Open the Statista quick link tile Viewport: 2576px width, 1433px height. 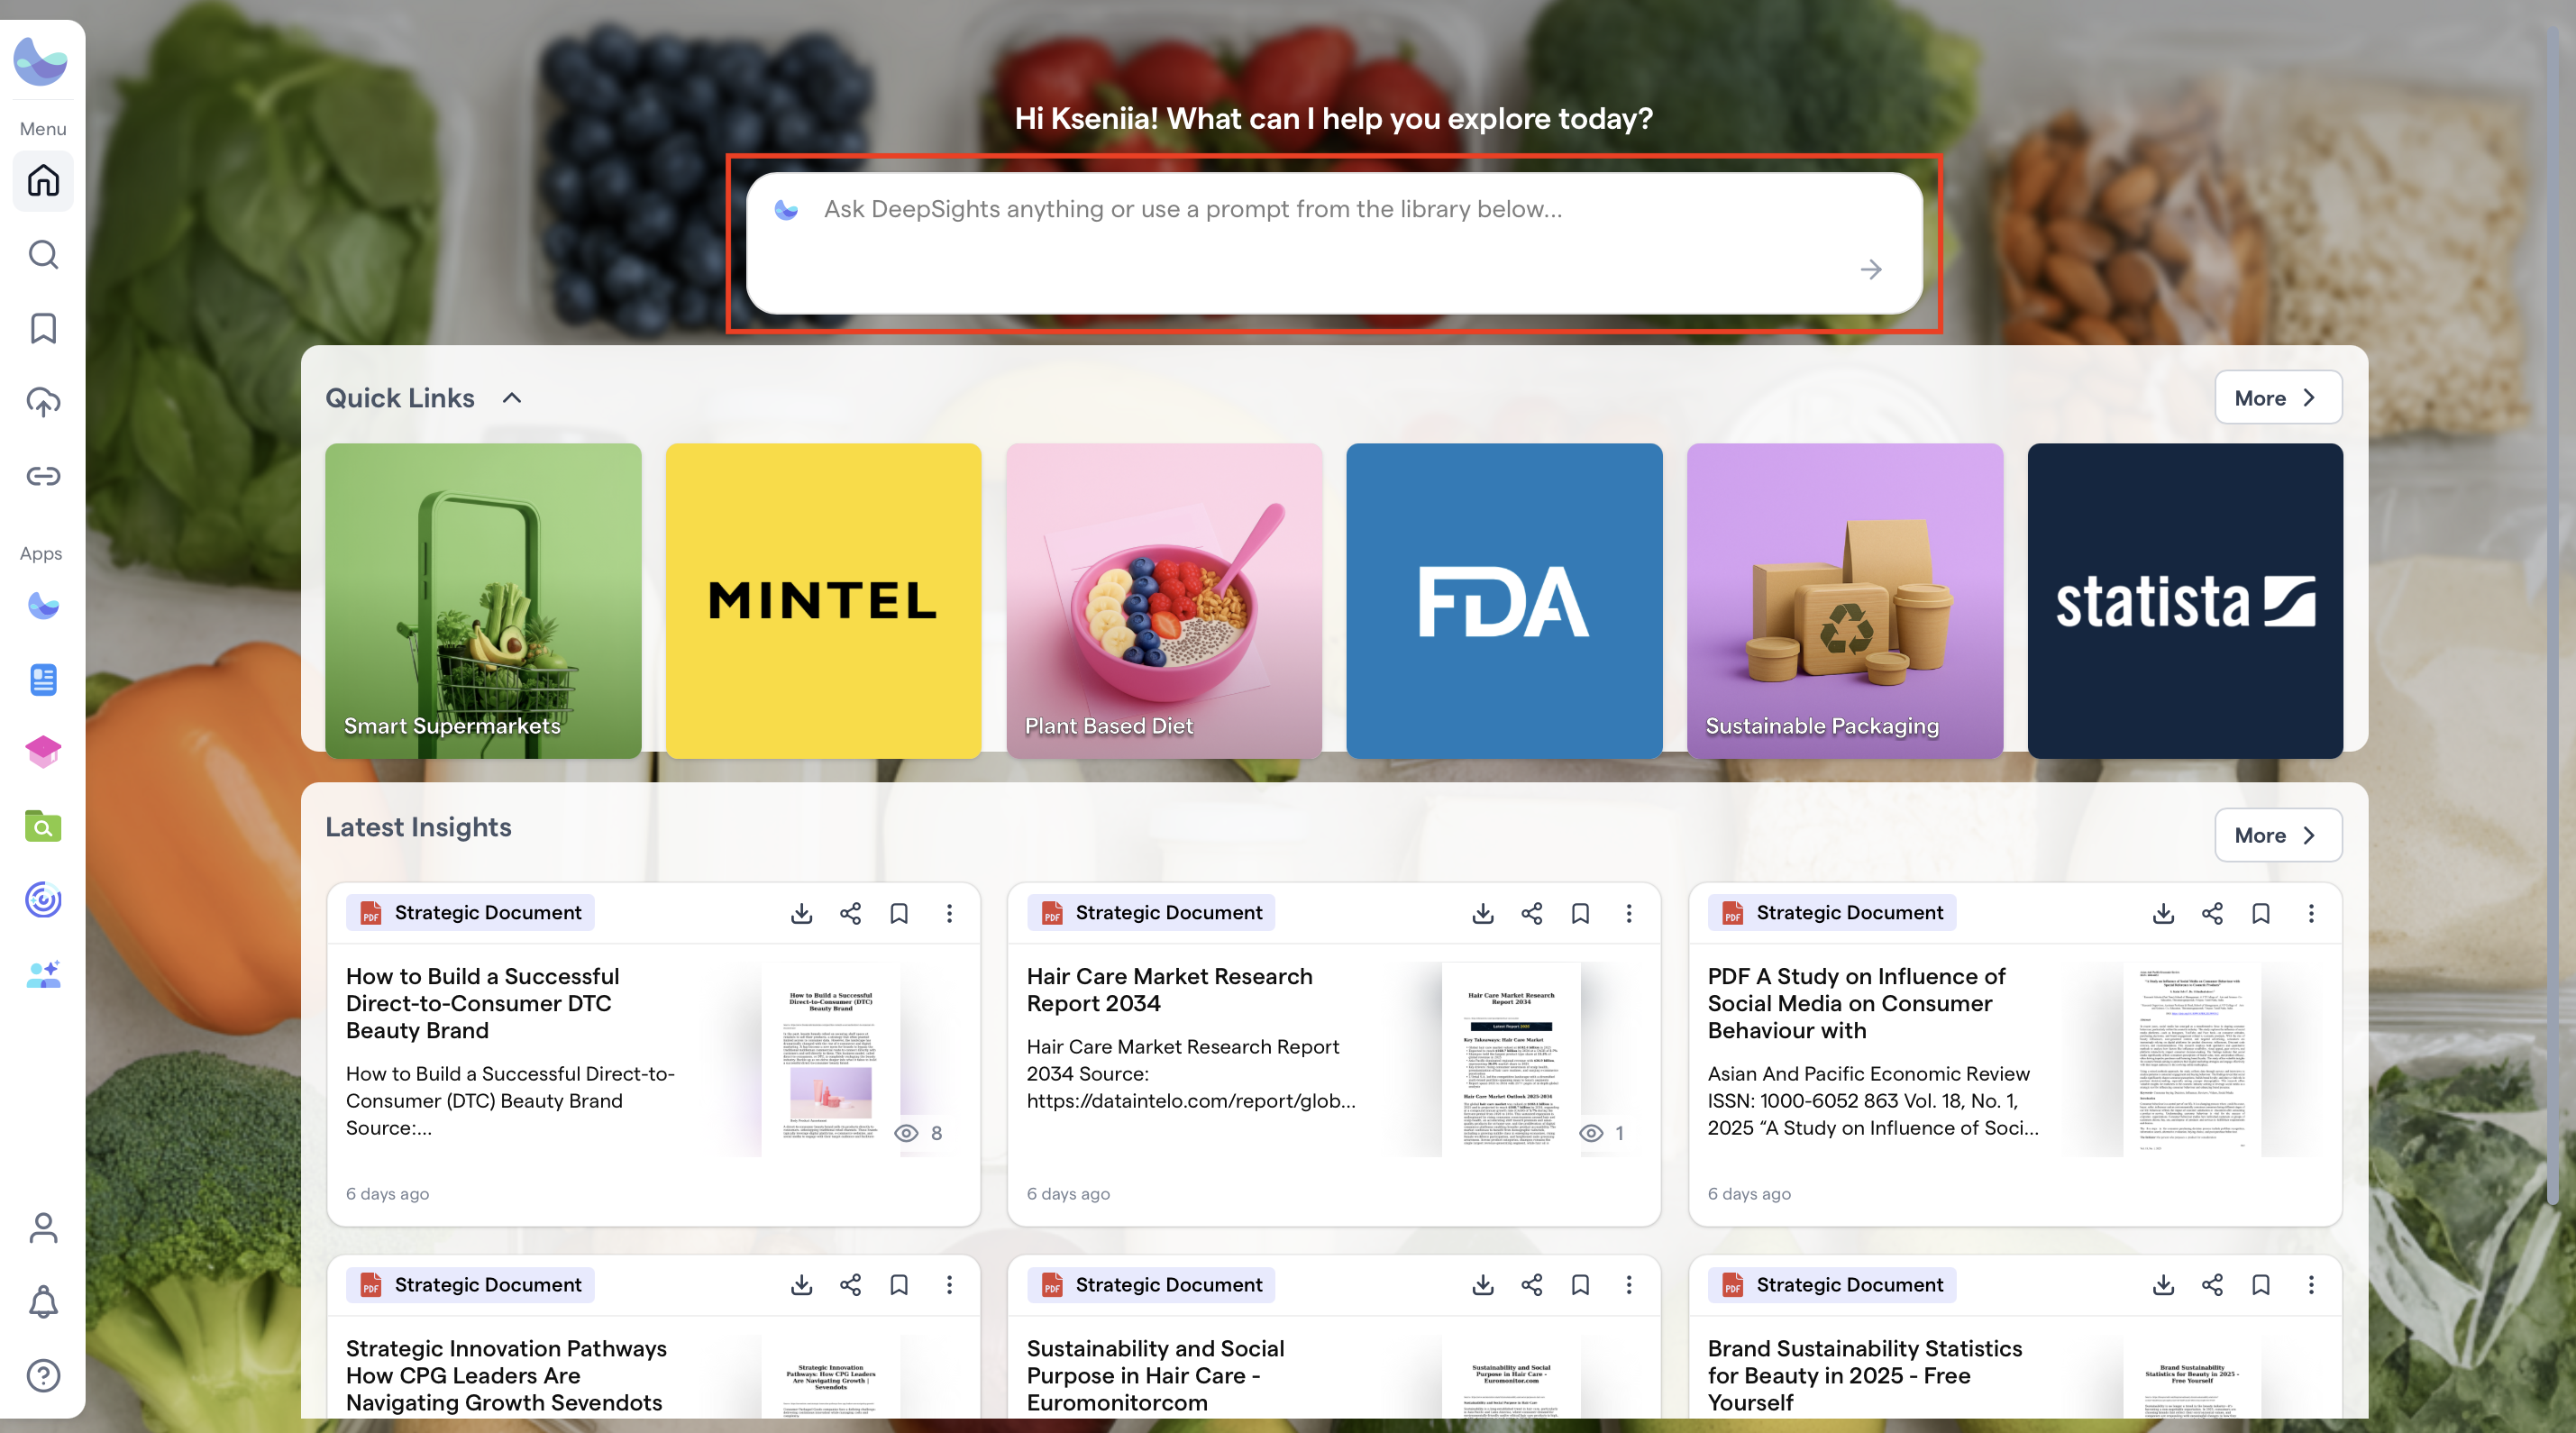pyautogui.click(x=2185, y=601)
